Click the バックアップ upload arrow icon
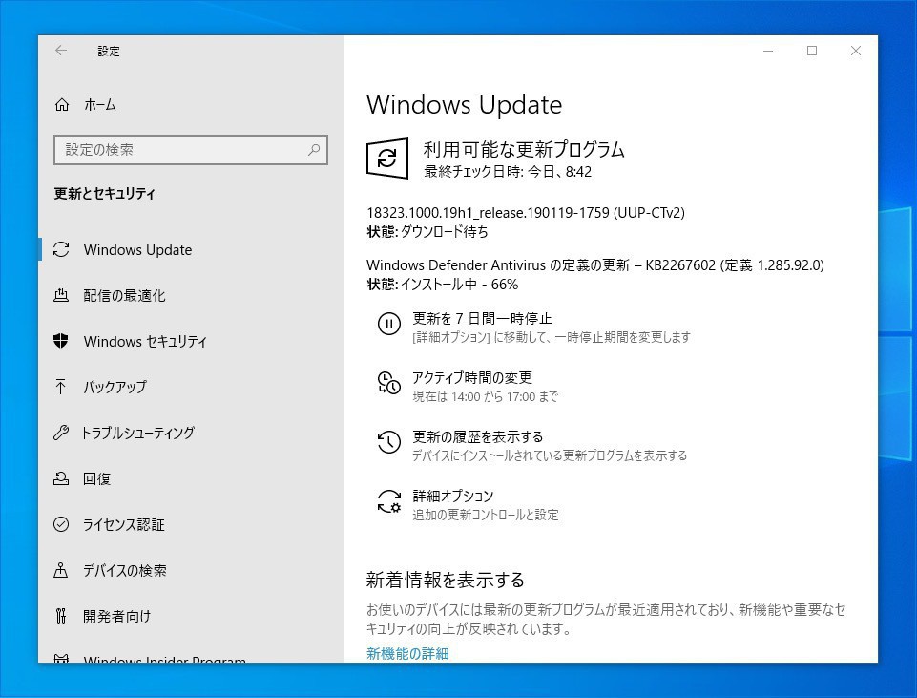 61,387
